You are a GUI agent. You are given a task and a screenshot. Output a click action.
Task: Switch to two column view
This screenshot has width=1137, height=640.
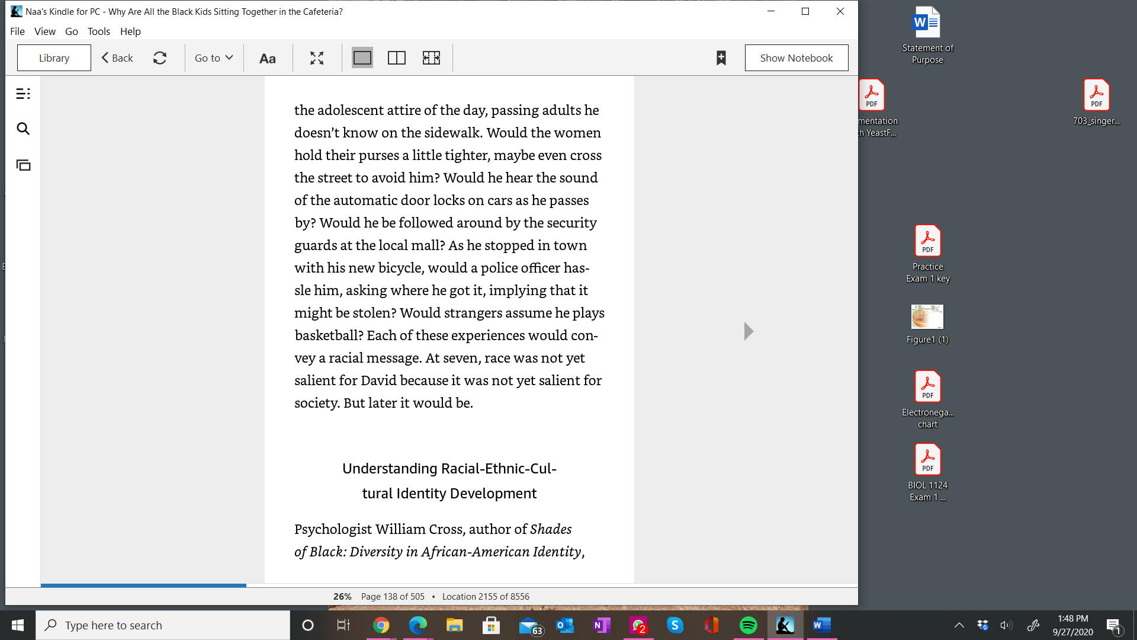point(397,58)
